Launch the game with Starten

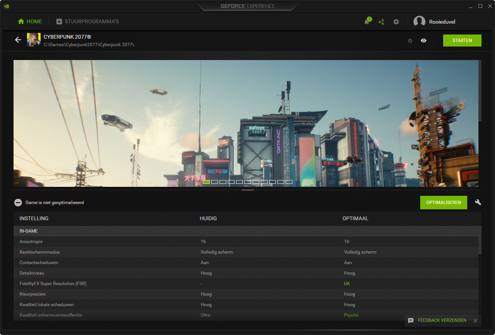(x=462, y=41)
